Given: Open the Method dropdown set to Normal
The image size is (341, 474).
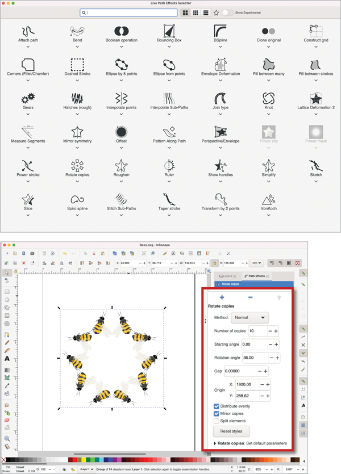Looking at the screenshot, I should tap(249, 317).
